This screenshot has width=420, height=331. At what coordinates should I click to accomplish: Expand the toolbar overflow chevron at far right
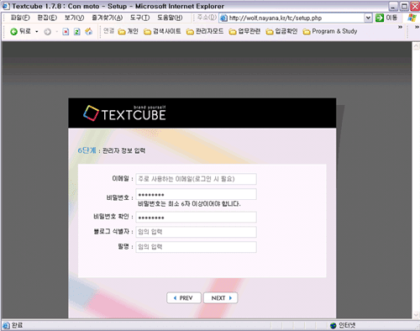click(417, 27)
